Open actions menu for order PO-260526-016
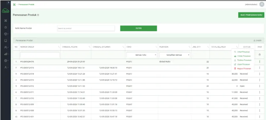 point(260,62)
